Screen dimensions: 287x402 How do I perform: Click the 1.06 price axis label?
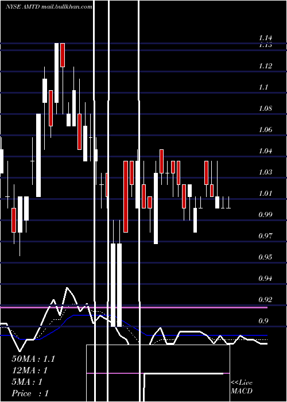tap(265, 129)
